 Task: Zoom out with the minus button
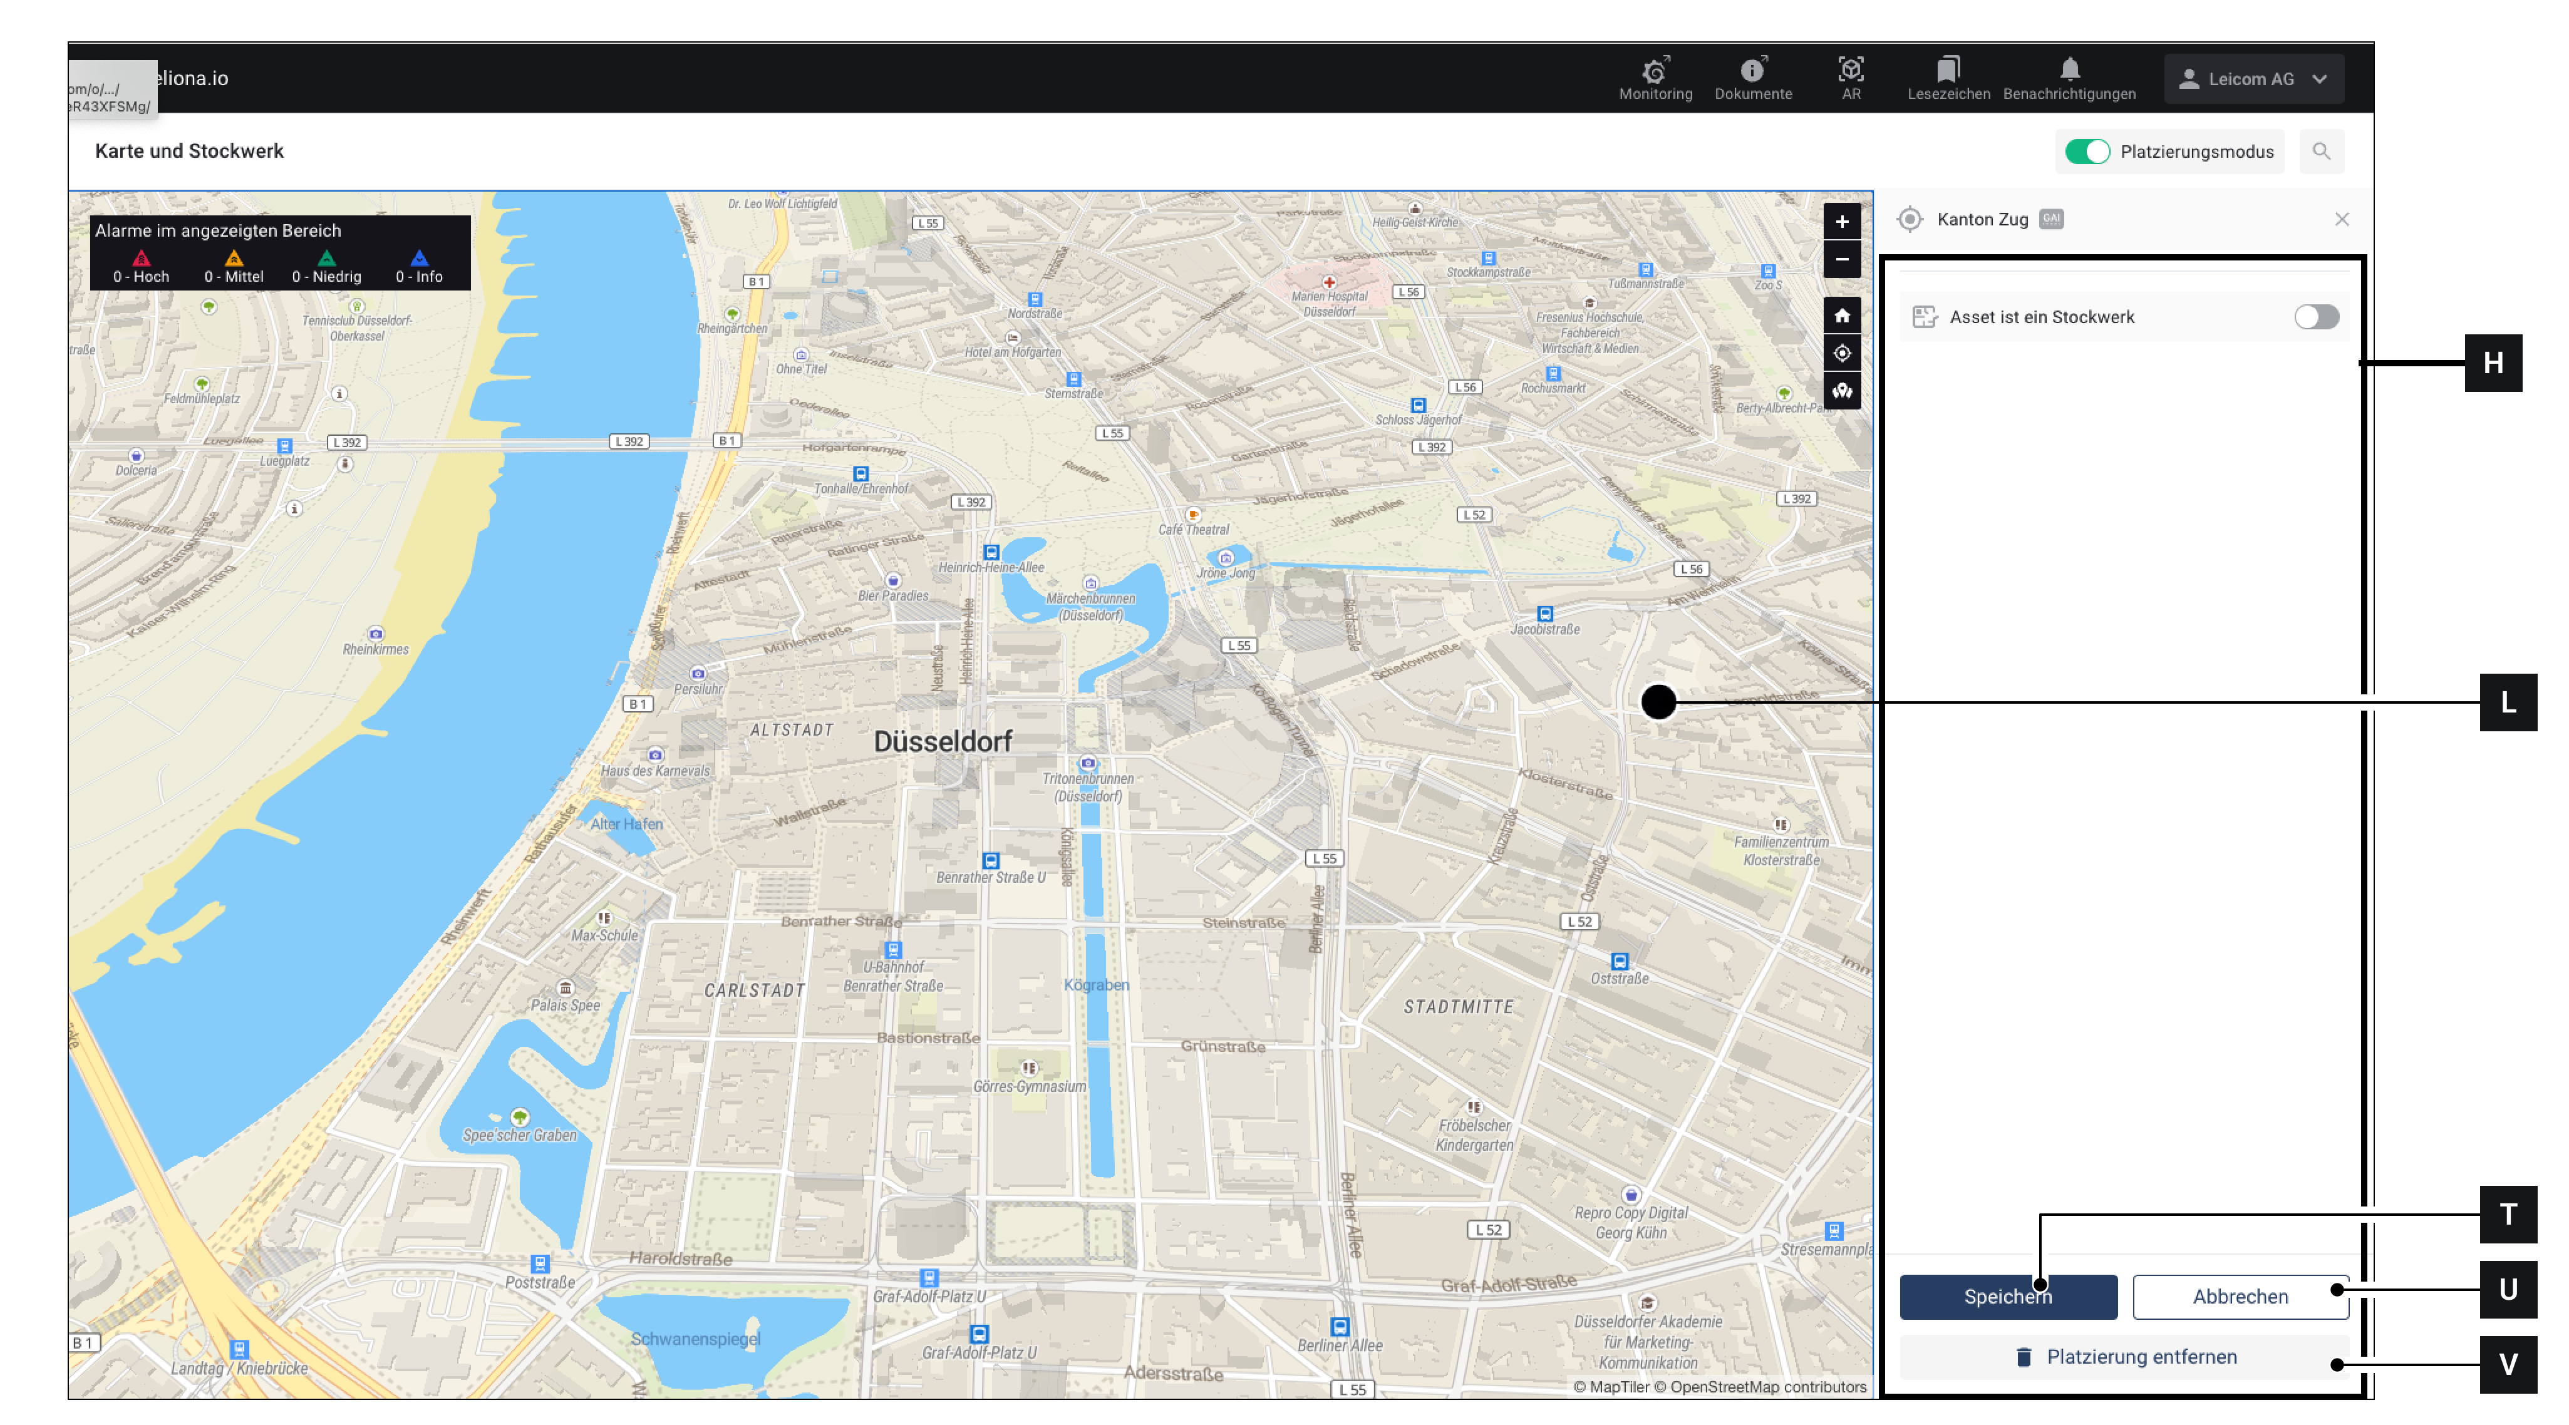coord(1841,259)
